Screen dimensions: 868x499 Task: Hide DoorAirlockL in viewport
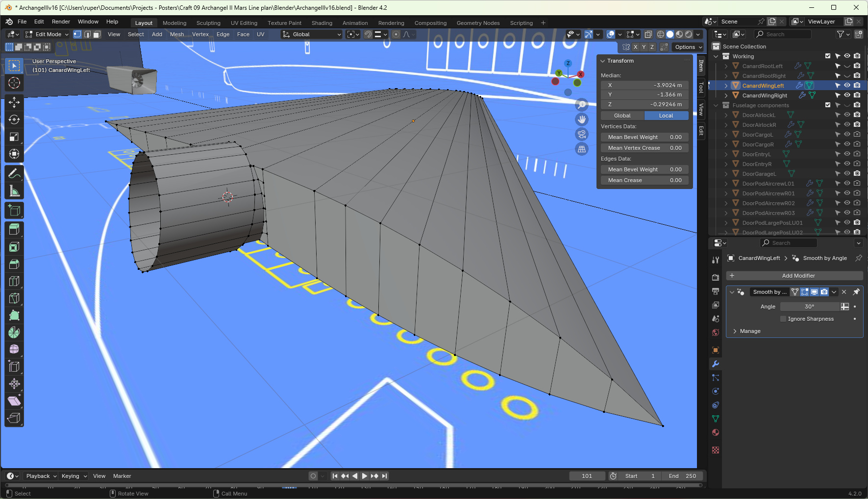tap(847, 115)
